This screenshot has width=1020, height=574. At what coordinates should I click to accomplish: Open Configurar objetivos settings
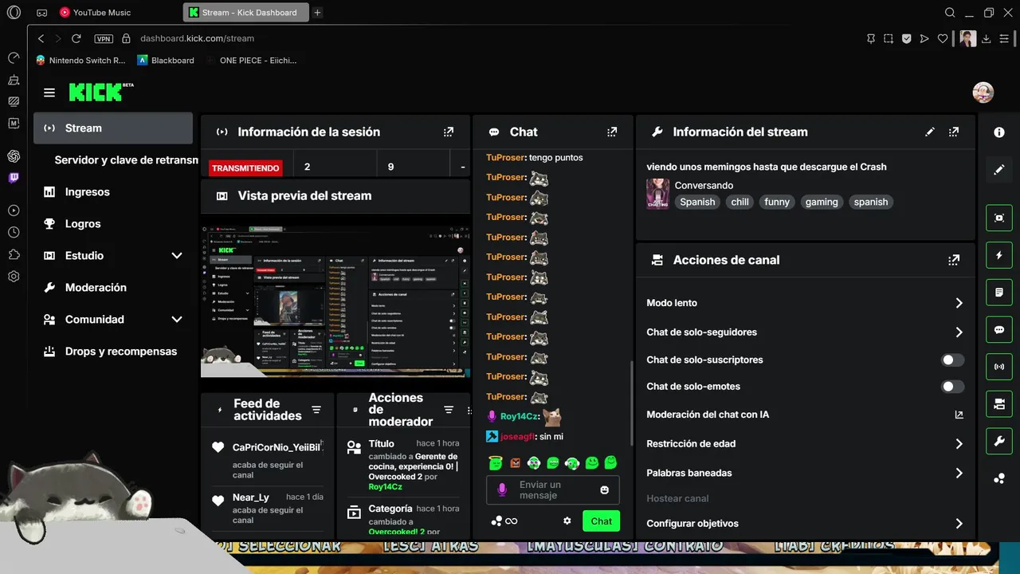pyautogui.click(x=806, y=524)
